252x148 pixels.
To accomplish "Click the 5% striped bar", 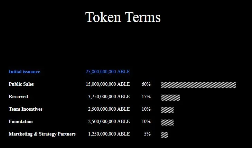I will coord(165,135).
